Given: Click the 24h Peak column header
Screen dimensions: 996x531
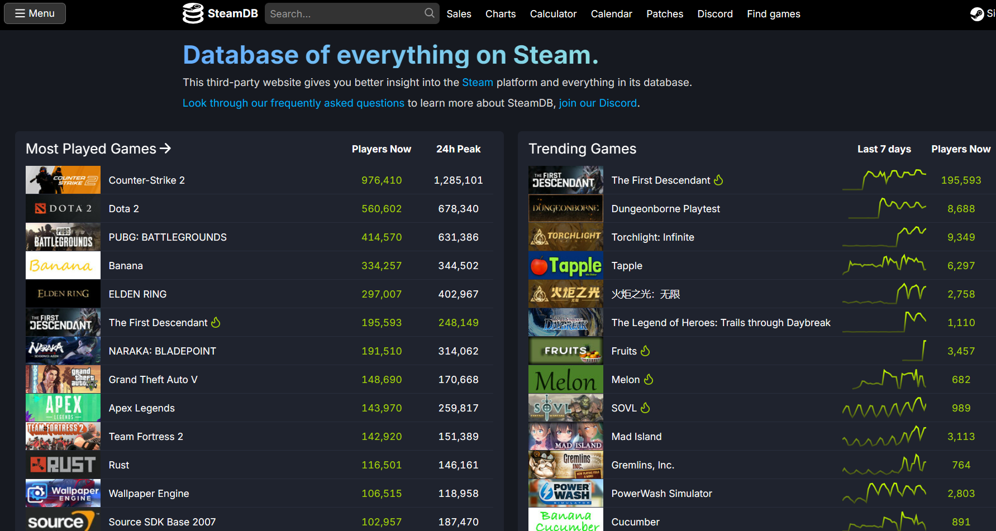Looking at the screenshot, I should [458, 149].
